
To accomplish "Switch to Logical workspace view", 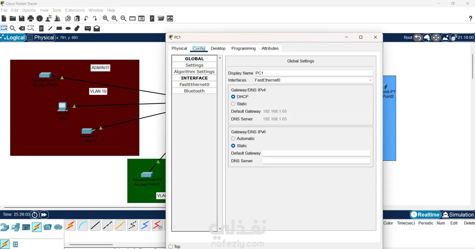I will (x=13, y=37).
